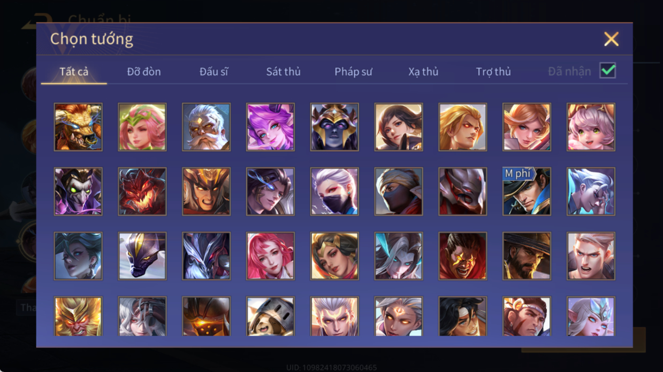Switch to the 'Xạ thủ' tab
The height and width of the screenshot is (372, 663).
pyautogui.click(x=423, y=71)
